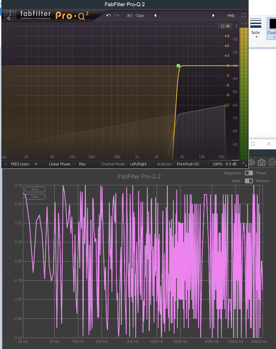Open the Help menu
276x349 pixels.
tap(231, 15)
